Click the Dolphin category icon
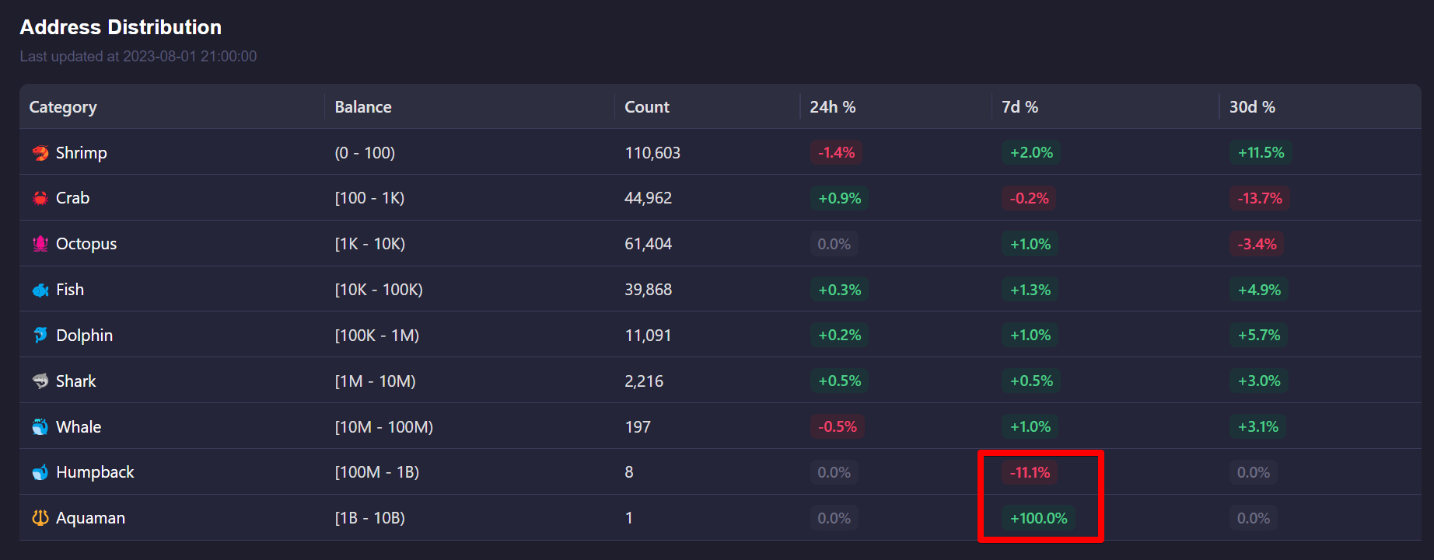This screenshot has width=1434, height=560. tap(40, 336)
